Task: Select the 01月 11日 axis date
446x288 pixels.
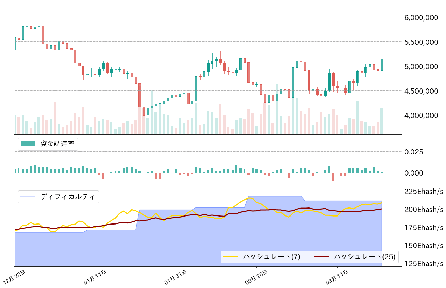Action: click(95, 278)
